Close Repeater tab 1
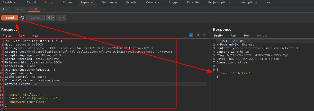Image resolution: width=314 pixels, height=111 pixels. 7,9
